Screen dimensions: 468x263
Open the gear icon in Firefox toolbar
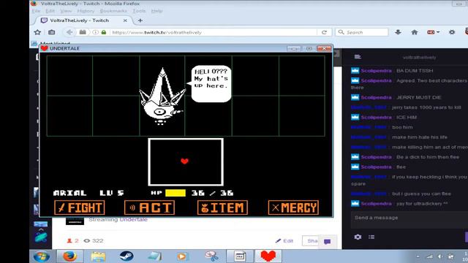pyautogui.click(x=452, y=32)
